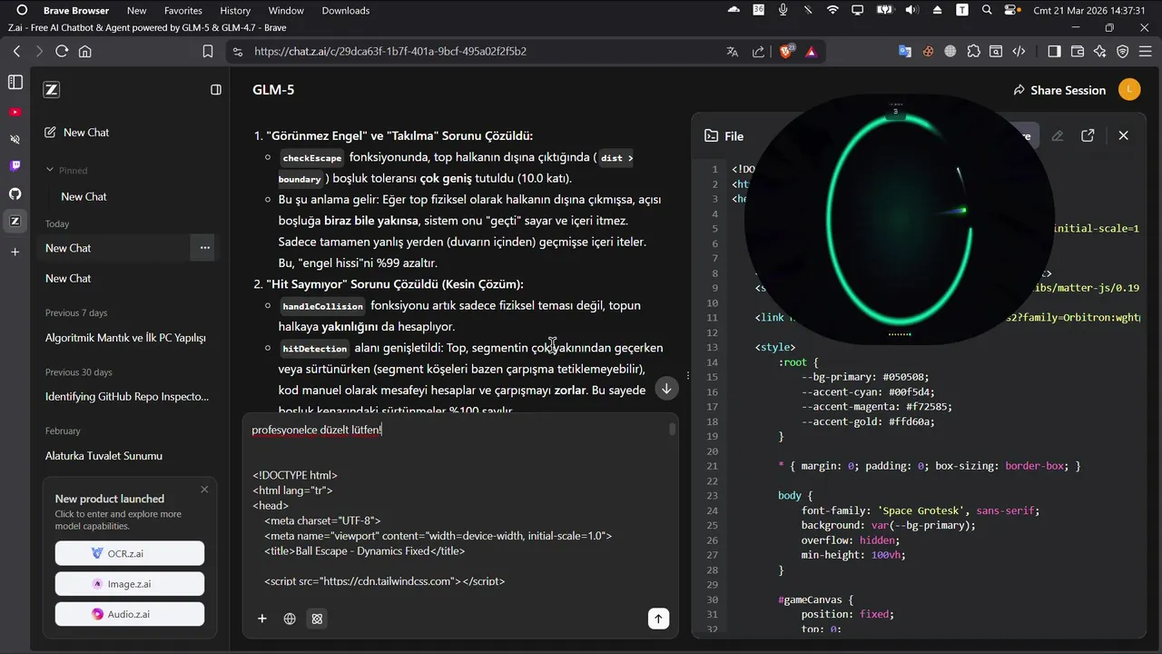The width and height of the screenshot is (1162, 654).
Task: Reload the current page
Action: coord(62,52)
